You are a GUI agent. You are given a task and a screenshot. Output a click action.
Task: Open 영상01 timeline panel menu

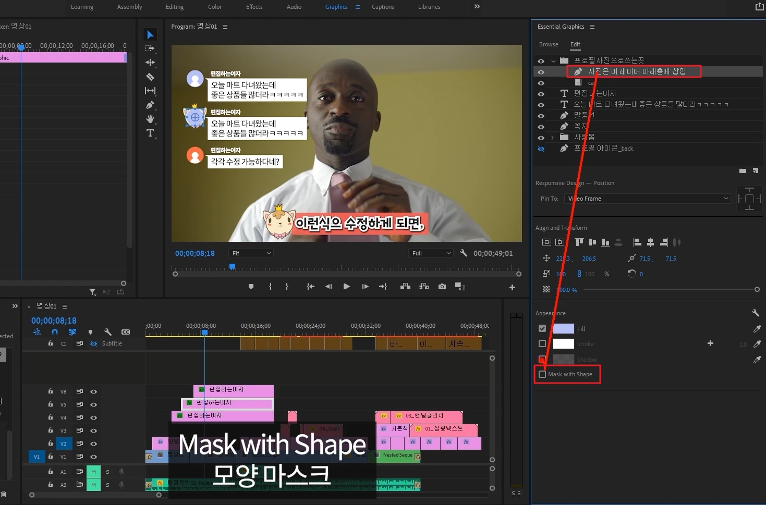(x=65, y=306)
